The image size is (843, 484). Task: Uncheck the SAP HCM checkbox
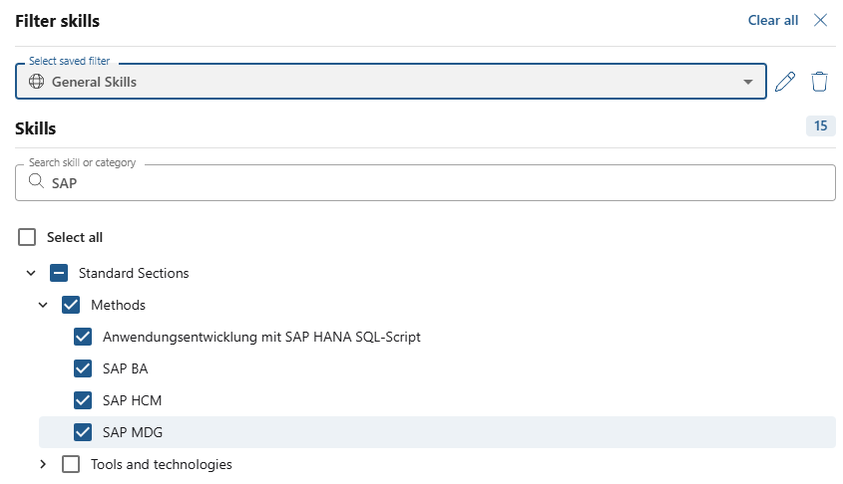coord(83,400)
